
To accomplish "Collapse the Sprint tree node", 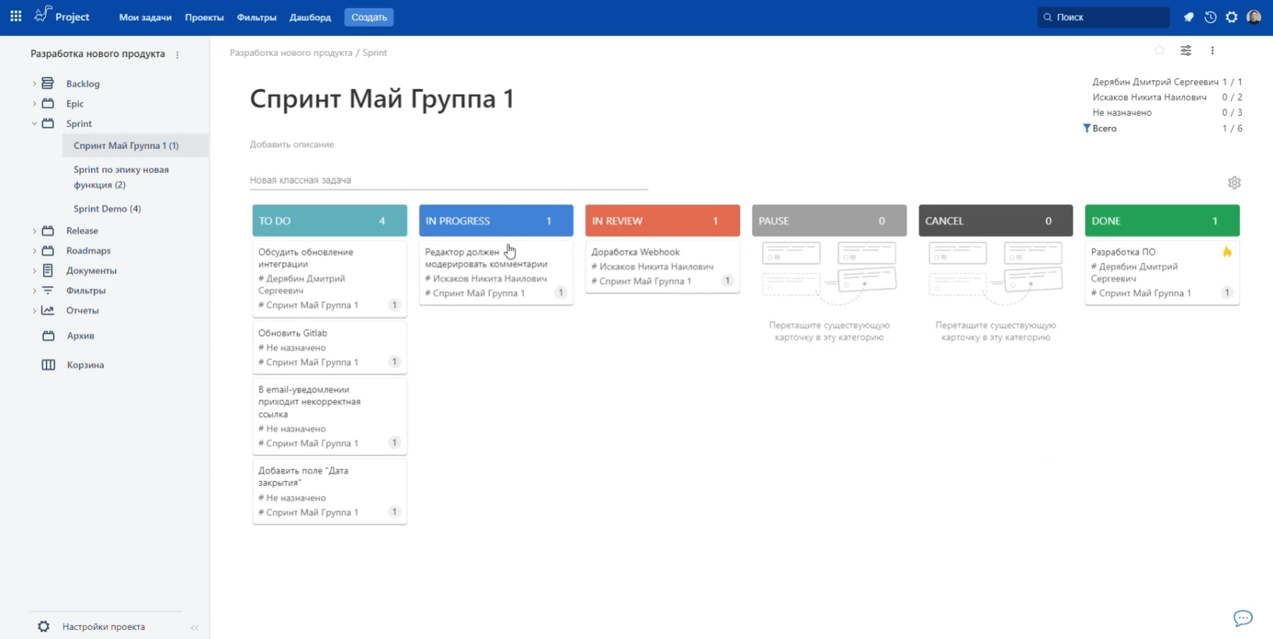I will (34, 123).
